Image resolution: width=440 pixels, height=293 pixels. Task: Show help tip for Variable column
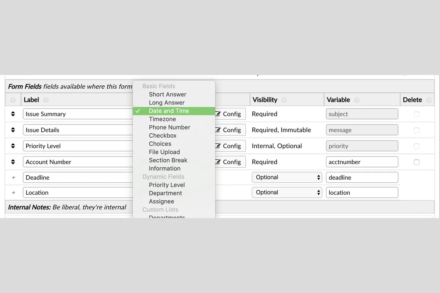pyautogui.click(x=356, y=100)
